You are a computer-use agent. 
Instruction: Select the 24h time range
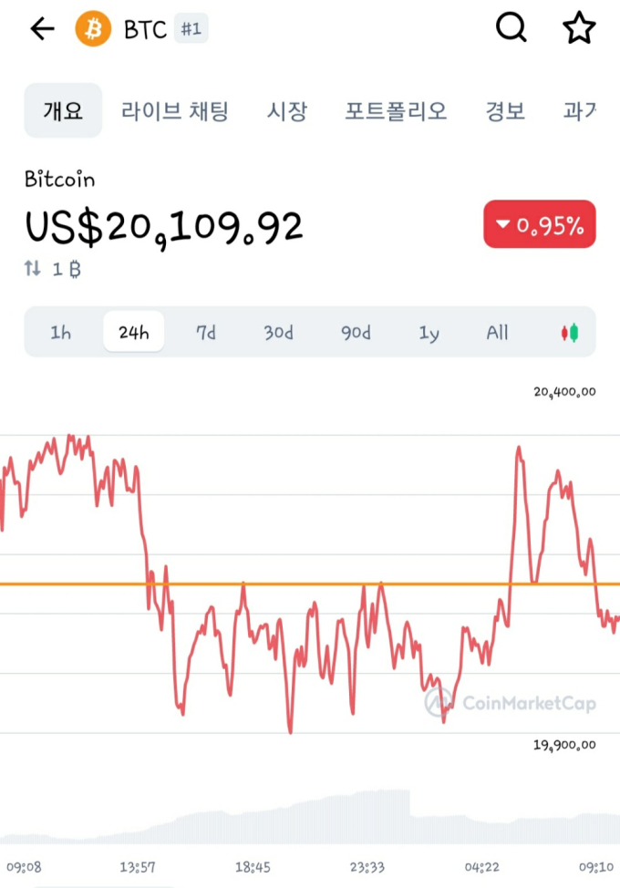tap(134, 332)
